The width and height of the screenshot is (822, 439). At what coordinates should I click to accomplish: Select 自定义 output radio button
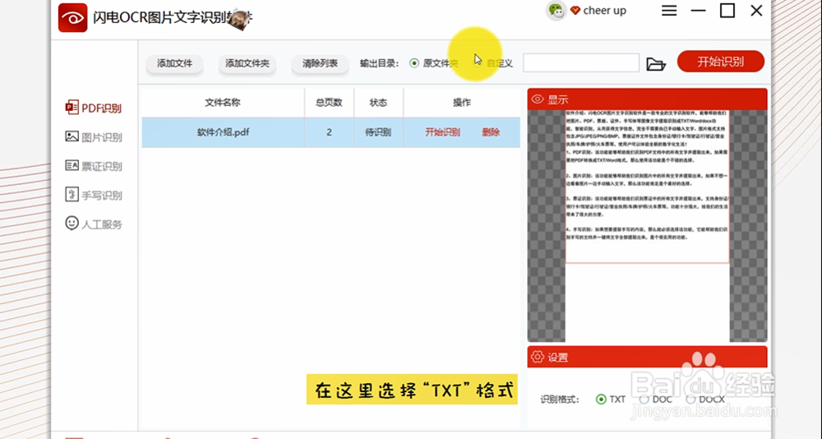tap(478, 63)
